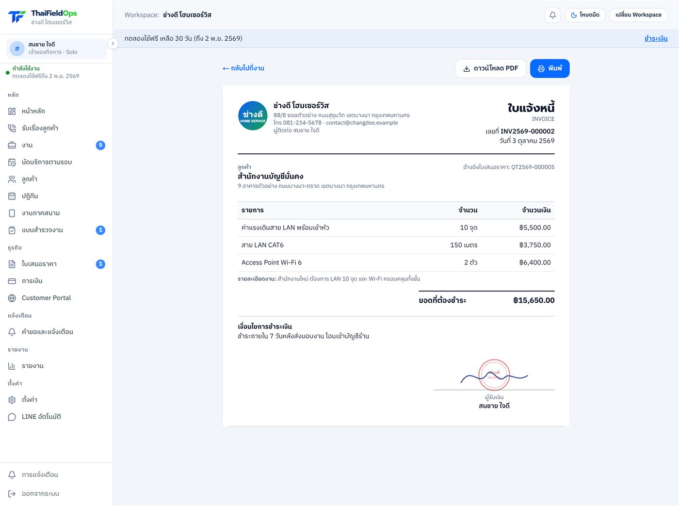Click เปลี่ยน Workspace button
Screen dimensions: 679x506
pyautogui.click(x=638, y=15)
